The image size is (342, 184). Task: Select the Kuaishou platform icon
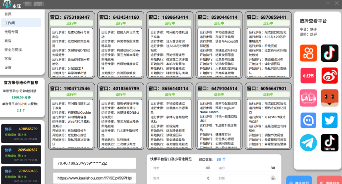coord(308,53)
